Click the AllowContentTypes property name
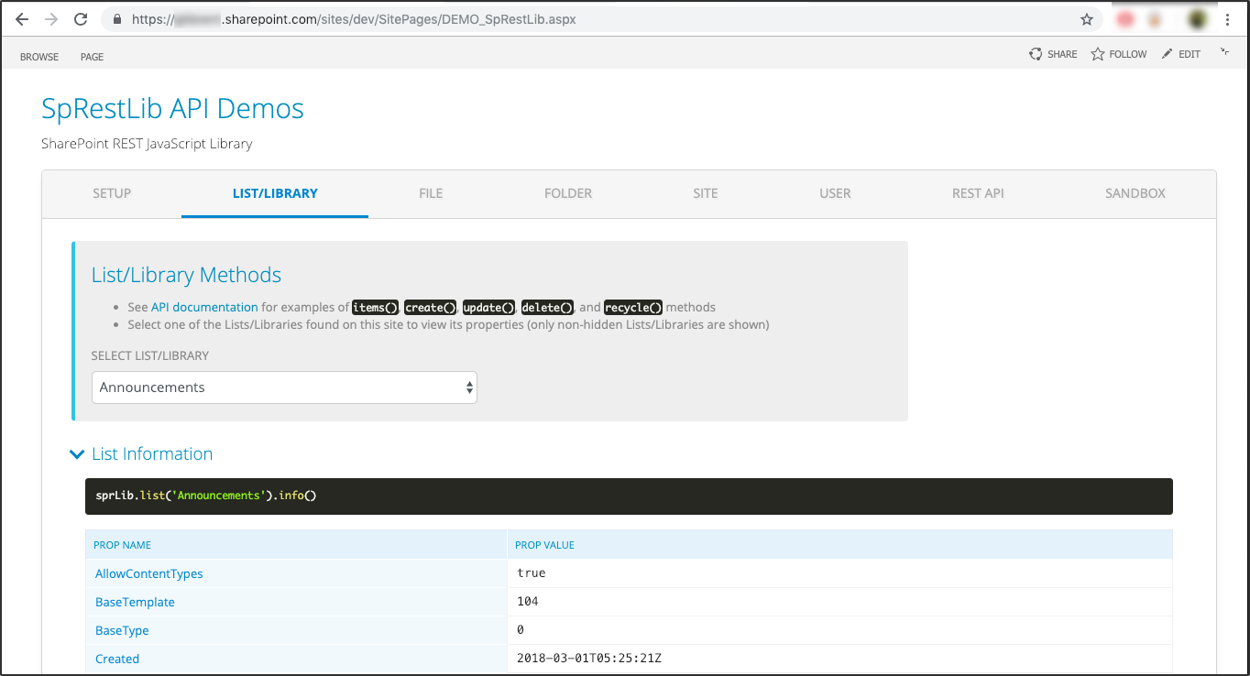Viewport: 1250px width, 676px height. 149,573
